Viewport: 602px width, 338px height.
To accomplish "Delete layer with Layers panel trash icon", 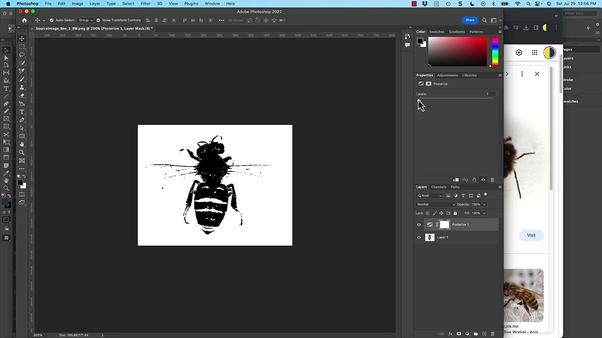I will click(492, 334).
